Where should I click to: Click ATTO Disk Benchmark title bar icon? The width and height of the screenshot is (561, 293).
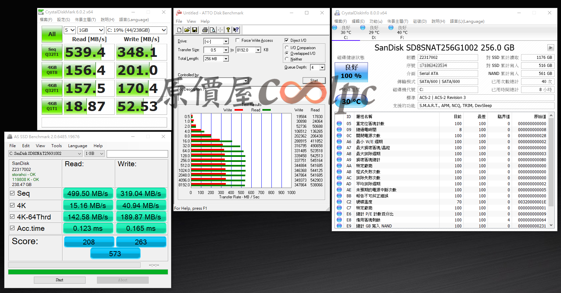pyautogui.click(x=179, y=13)
